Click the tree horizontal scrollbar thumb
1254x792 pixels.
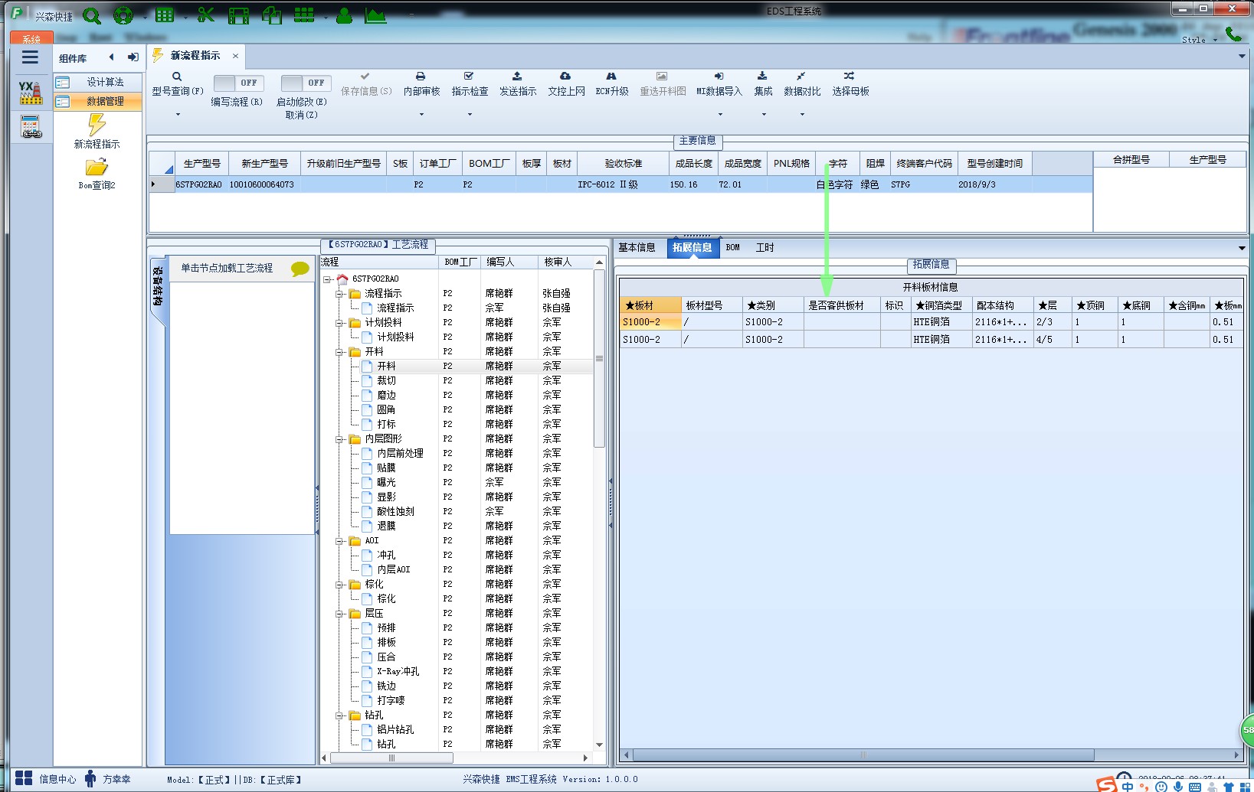[391, 758]
